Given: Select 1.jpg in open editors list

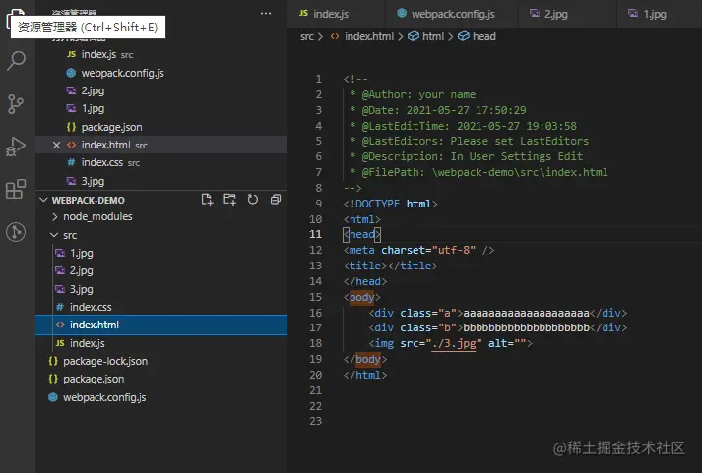Looking at the screenshot, I should coord(161,108).
